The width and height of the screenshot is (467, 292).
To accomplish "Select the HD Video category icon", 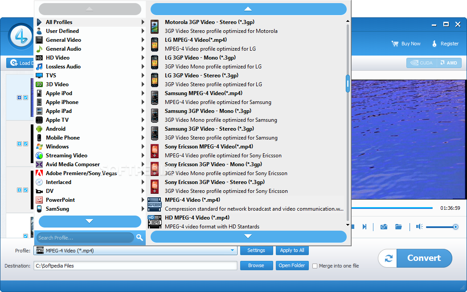I will (x=39, y=58).
